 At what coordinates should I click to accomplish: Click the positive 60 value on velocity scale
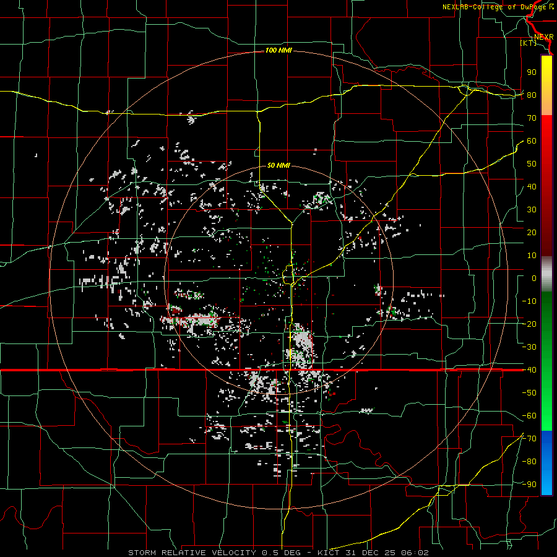coord(532,141)
